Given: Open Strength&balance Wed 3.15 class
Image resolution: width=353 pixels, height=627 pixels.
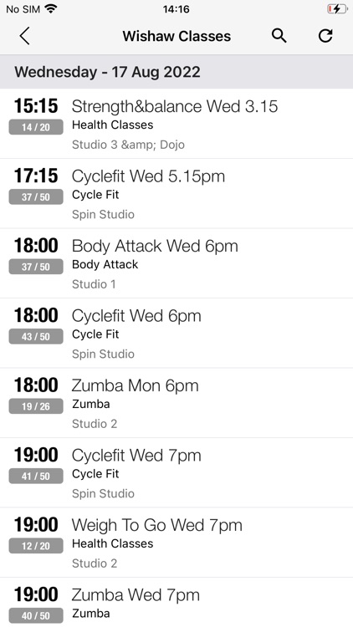Looking at the screenshot, I should (x=176, y=124).
